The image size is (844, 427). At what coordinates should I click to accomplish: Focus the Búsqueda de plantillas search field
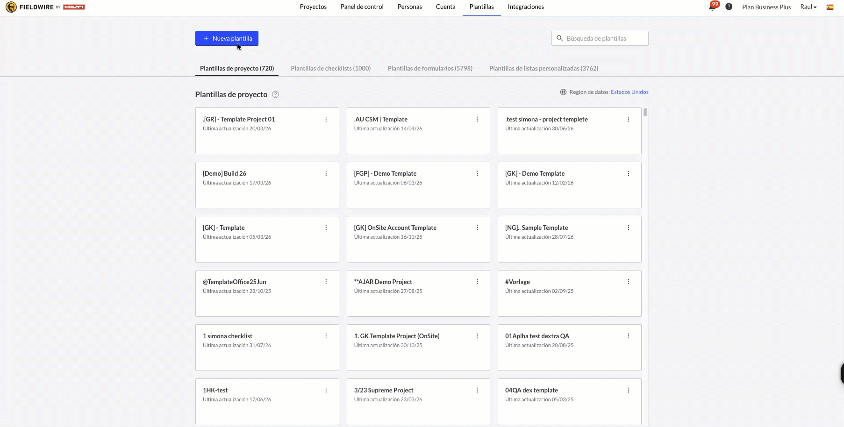600,38
